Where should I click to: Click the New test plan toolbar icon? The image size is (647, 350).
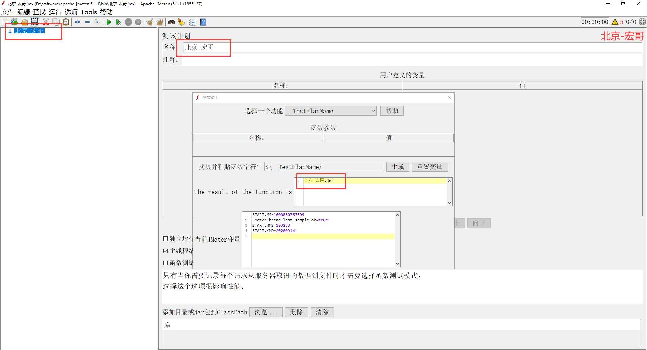click(x=5, y=22)
